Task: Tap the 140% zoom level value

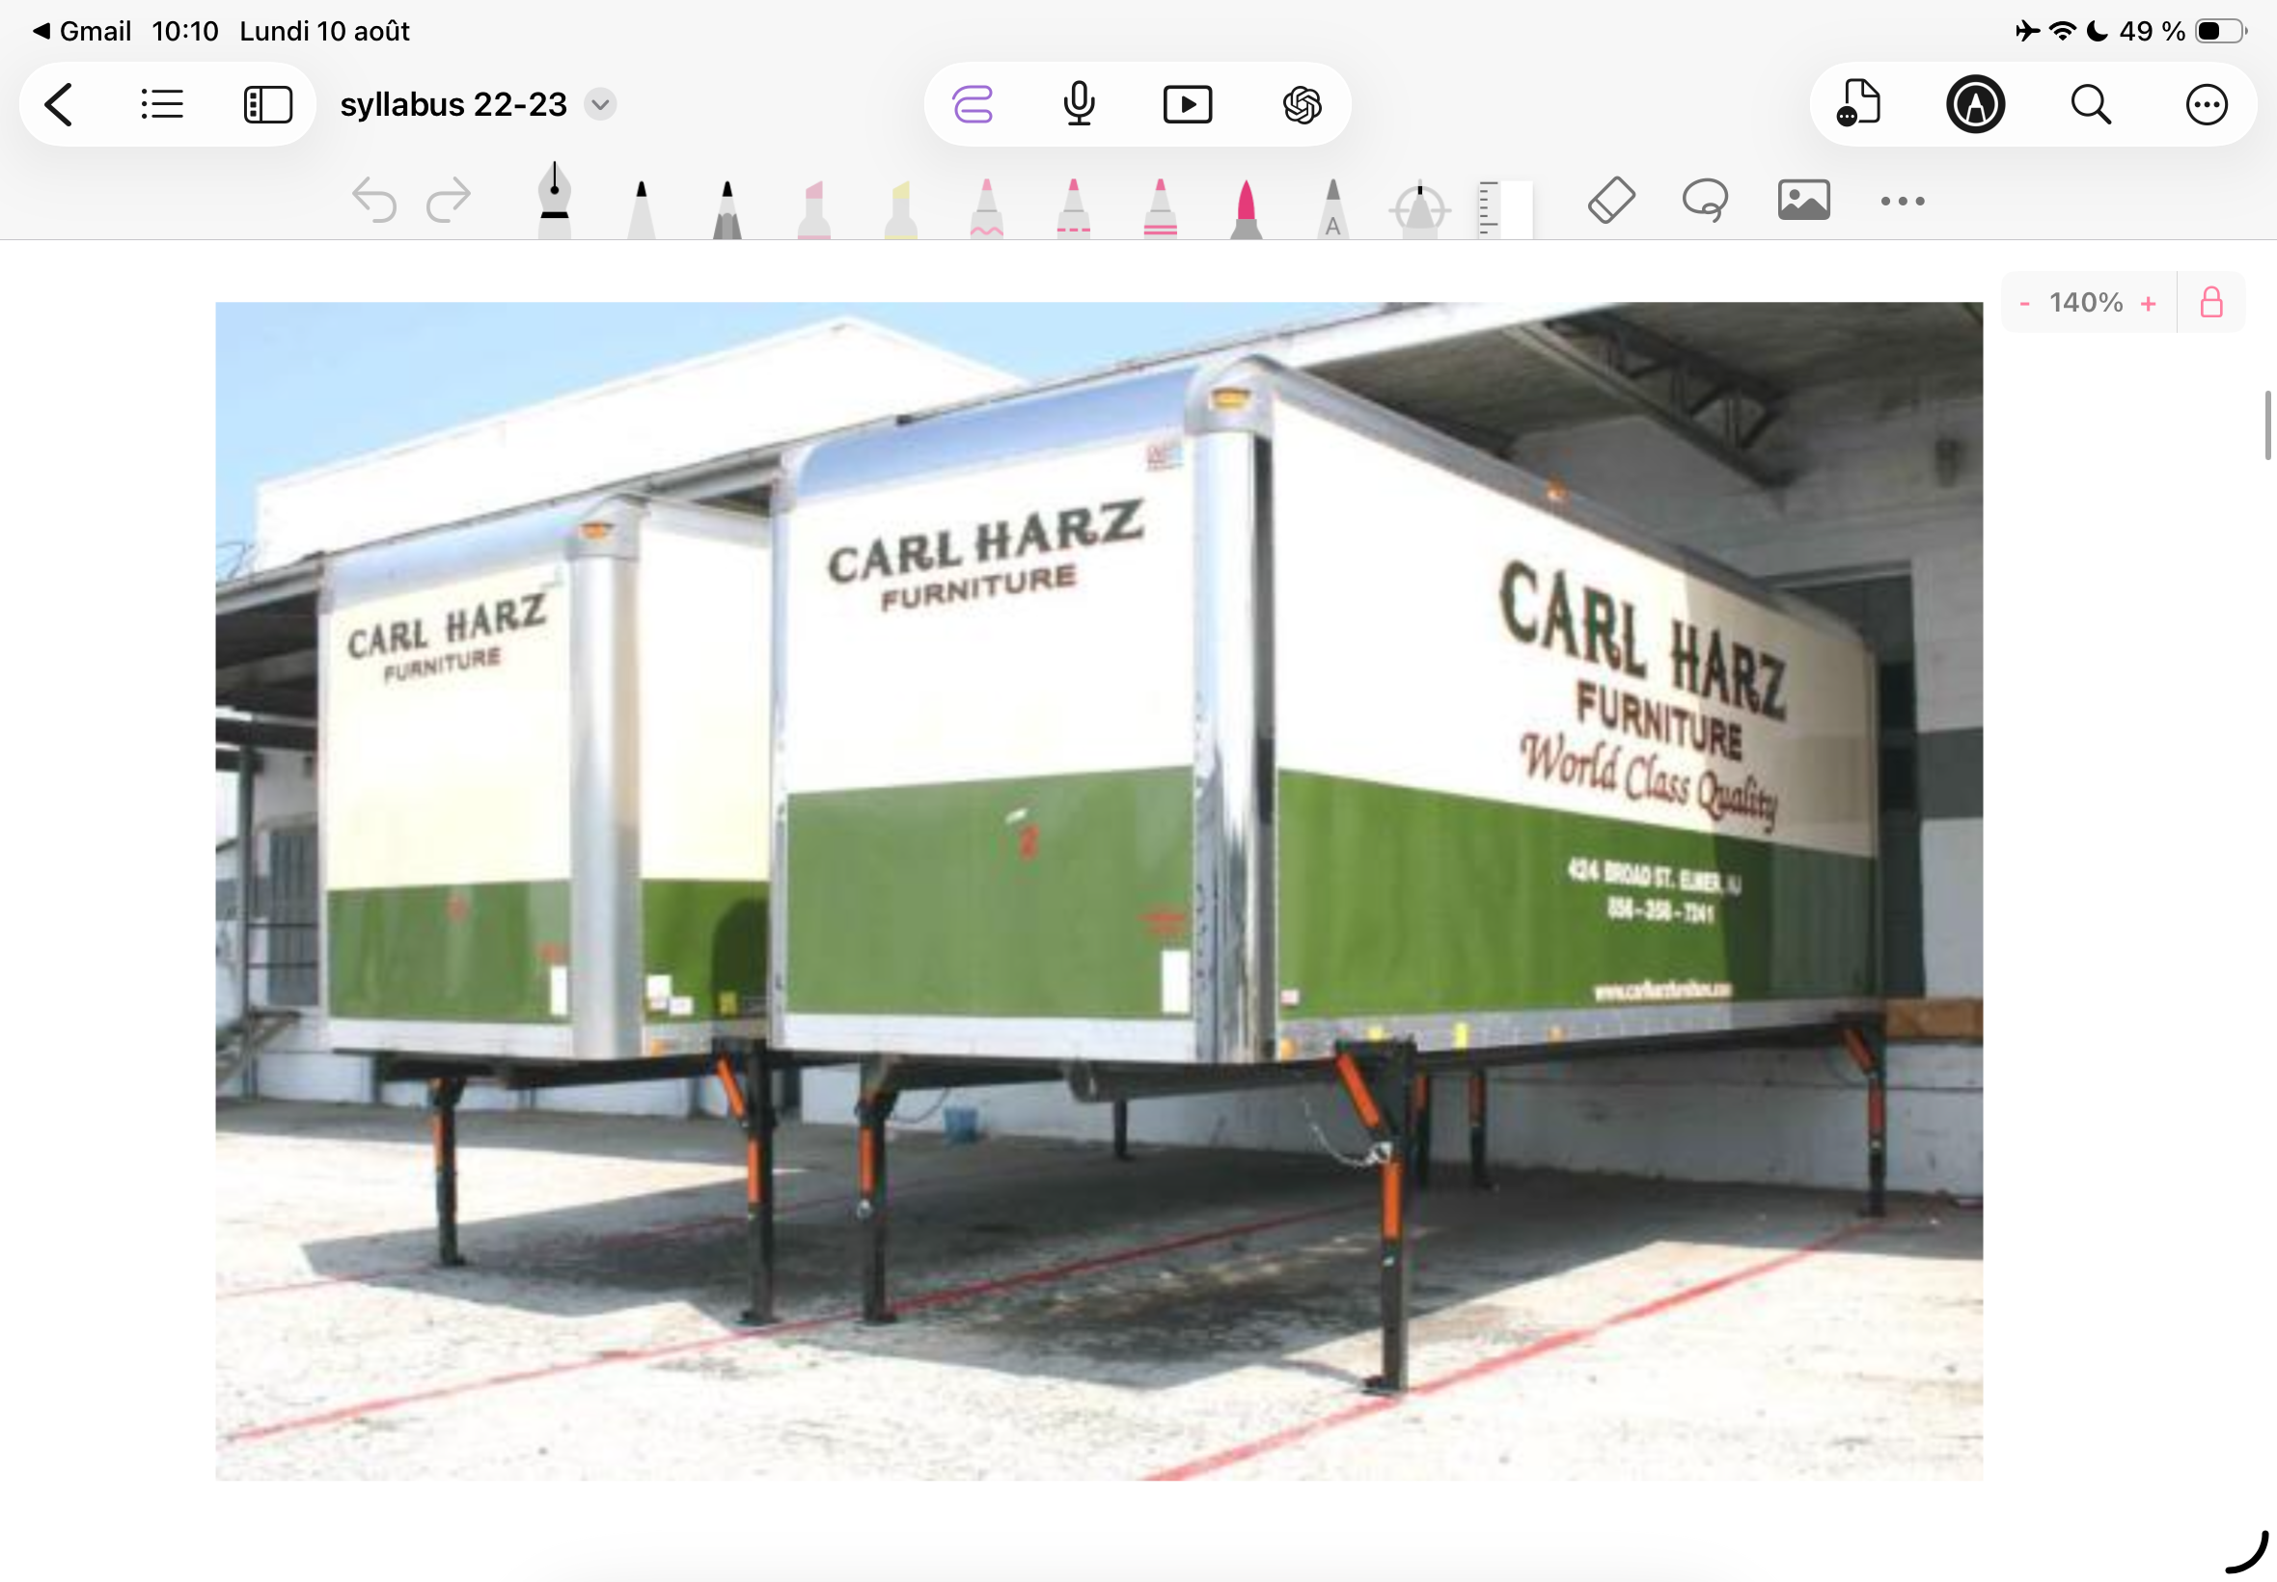Action: [x=2086, y=302]
